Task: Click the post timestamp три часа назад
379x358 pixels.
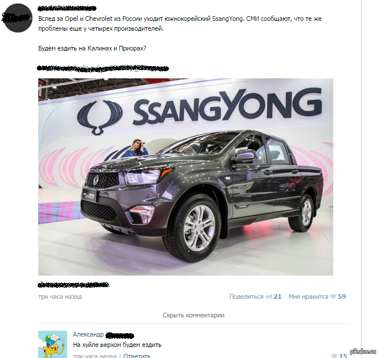Action: (60, 296)
